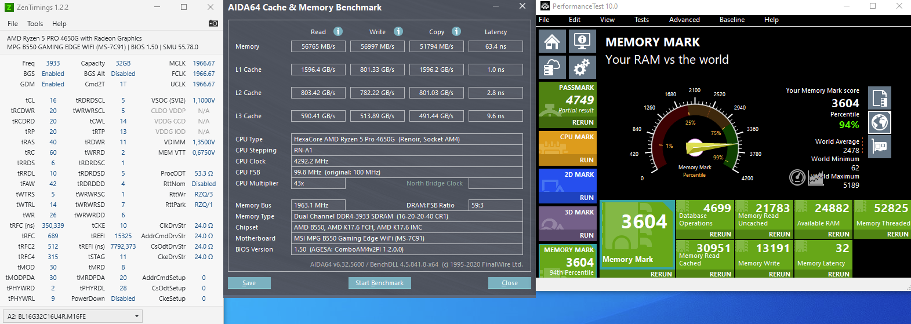Click the CPU Clock 4292.2 MHz field
The width and height of the screenshot is (911, 324).
[407, 161]
